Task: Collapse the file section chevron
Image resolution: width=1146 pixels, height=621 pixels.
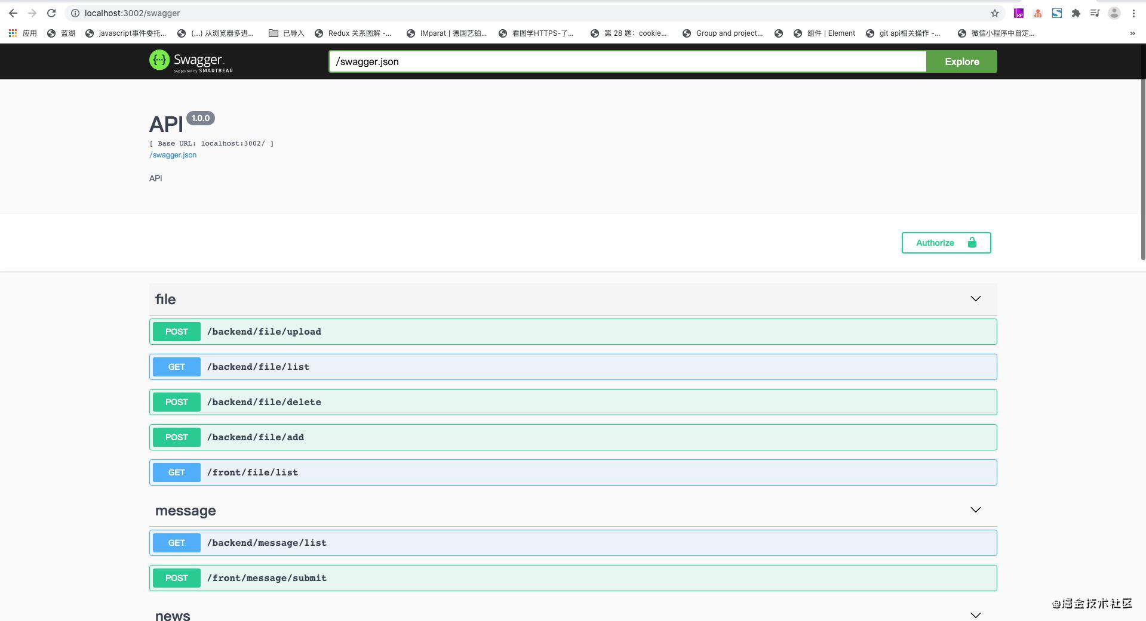Action: tap(976, 298)
